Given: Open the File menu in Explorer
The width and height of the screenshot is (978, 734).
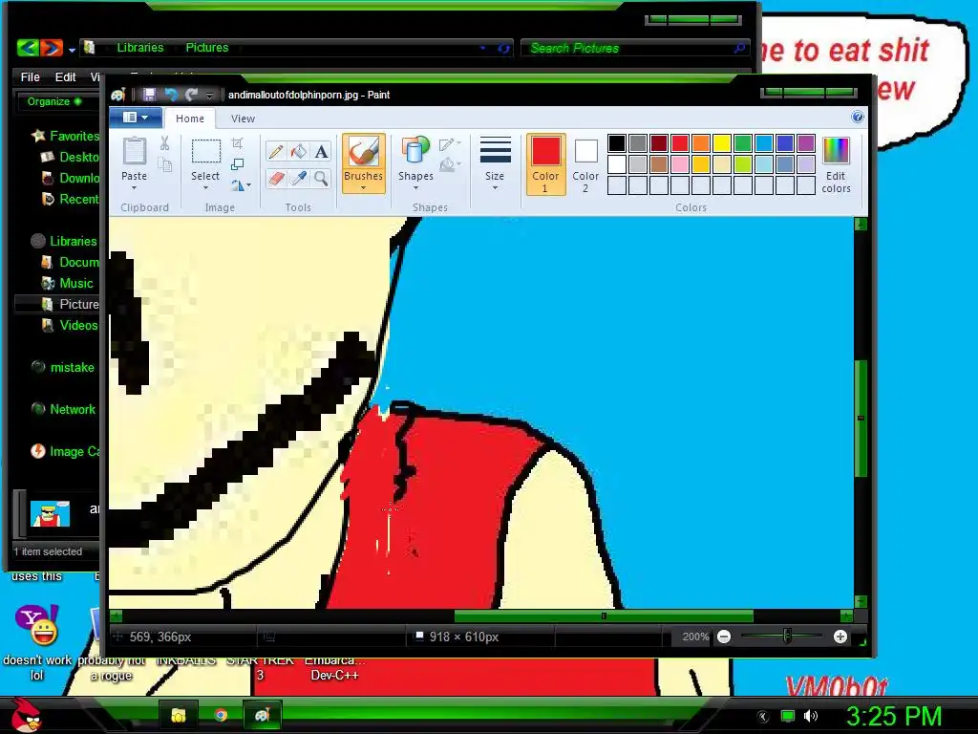Looking at the screenshot, I should pos(30,76).
